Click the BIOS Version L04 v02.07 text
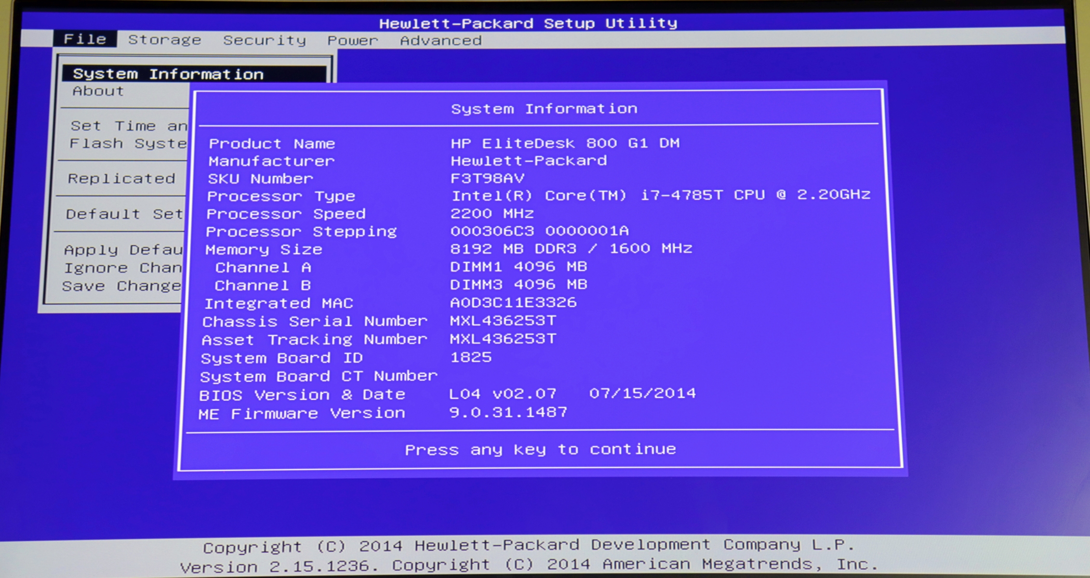1090x578 pixels. point(503,394)
